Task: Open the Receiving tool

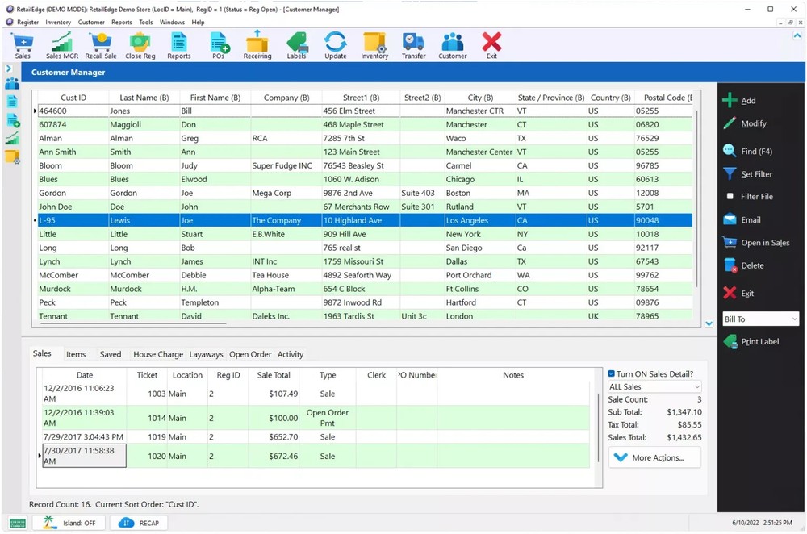Action: pos(257,45)
